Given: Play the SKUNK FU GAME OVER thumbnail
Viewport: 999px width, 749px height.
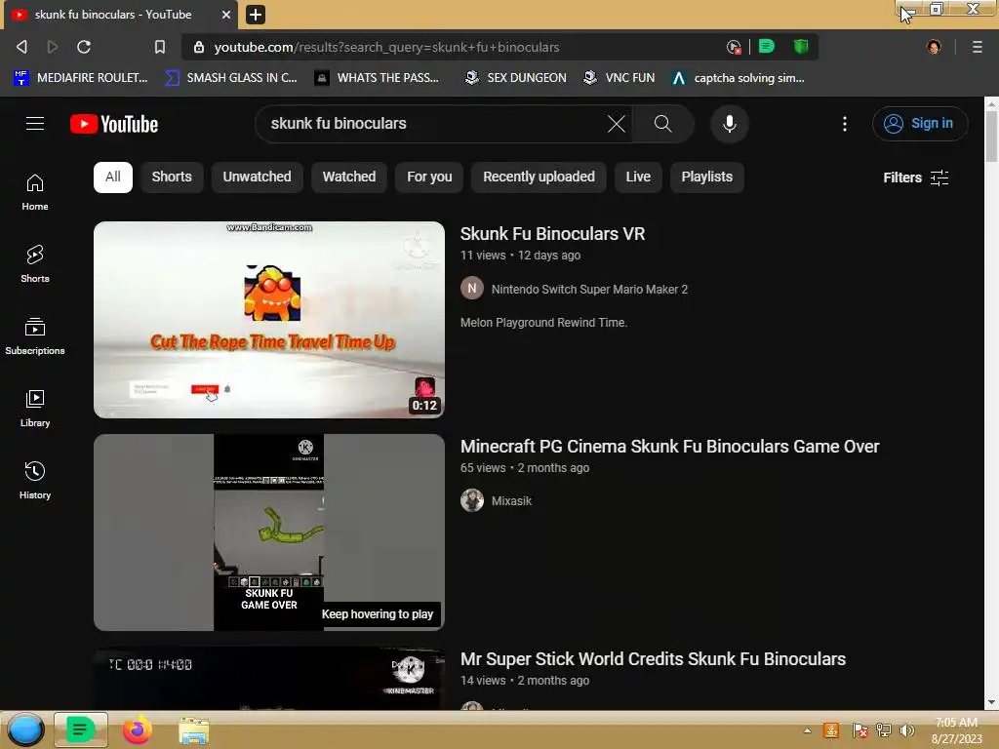Looking at the screenshot, I should [x=269, y=532].
